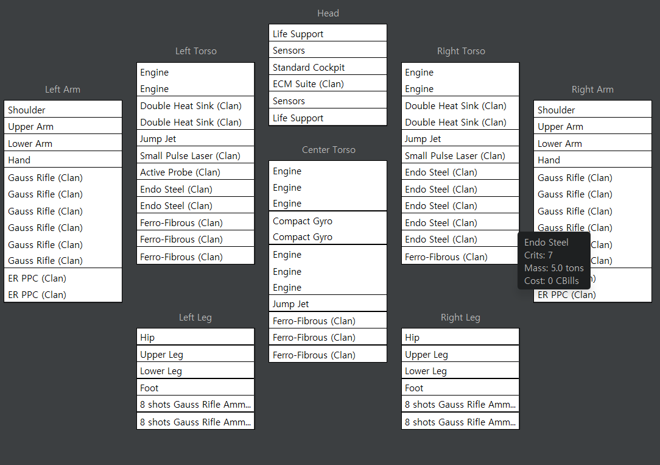Select Lower Arm in Right Arm
This screenshot has height=465, width=660.
coord(592,143)
